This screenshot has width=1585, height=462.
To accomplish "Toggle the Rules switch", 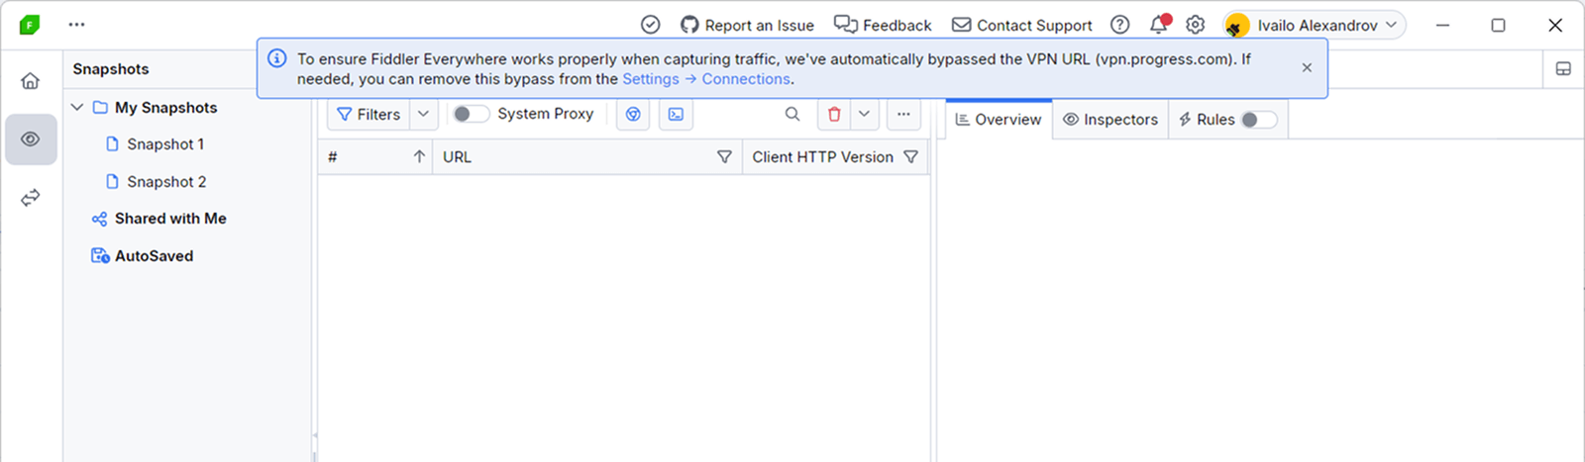I will click(x=1259, y=120).
